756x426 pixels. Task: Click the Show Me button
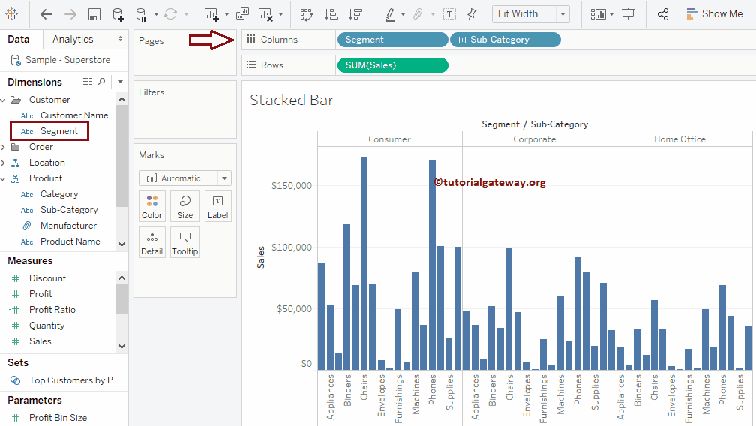[714, 13]
